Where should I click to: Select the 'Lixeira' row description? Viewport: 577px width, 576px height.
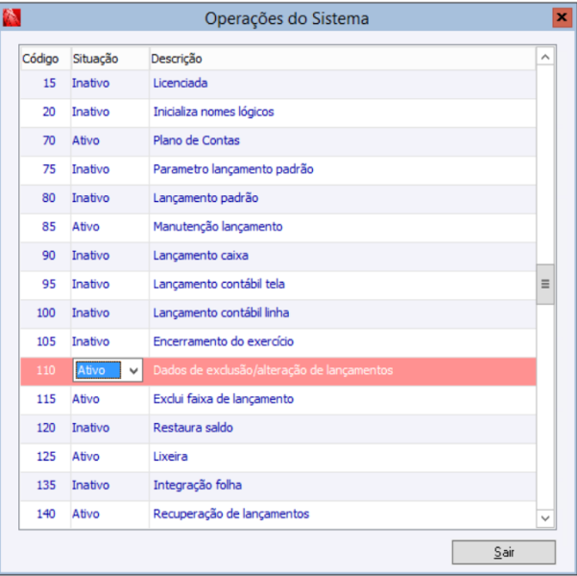[x=170, y=457]
